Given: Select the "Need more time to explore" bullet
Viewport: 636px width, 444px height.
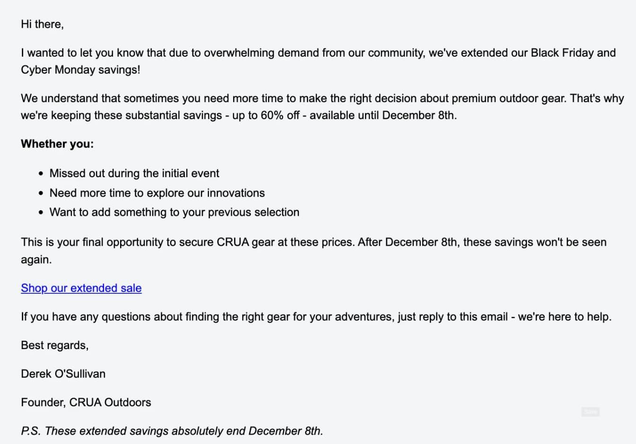Looking at the screenshot, I should tap(157, 193).
